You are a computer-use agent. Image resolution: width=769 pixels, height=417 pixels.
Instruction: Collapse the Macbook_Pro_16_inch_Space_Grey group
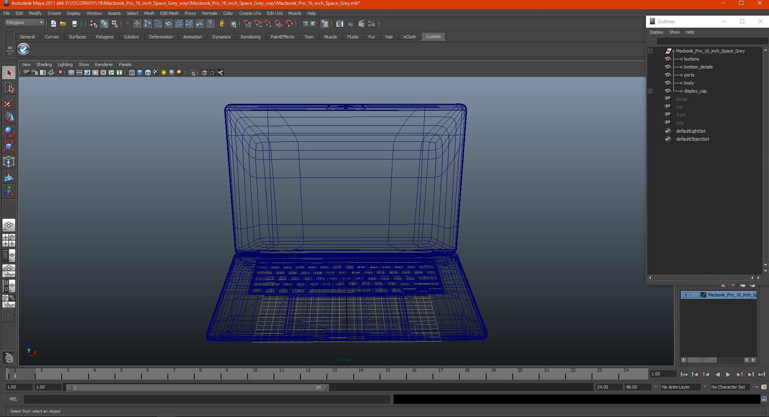click(x=650, y=51)
